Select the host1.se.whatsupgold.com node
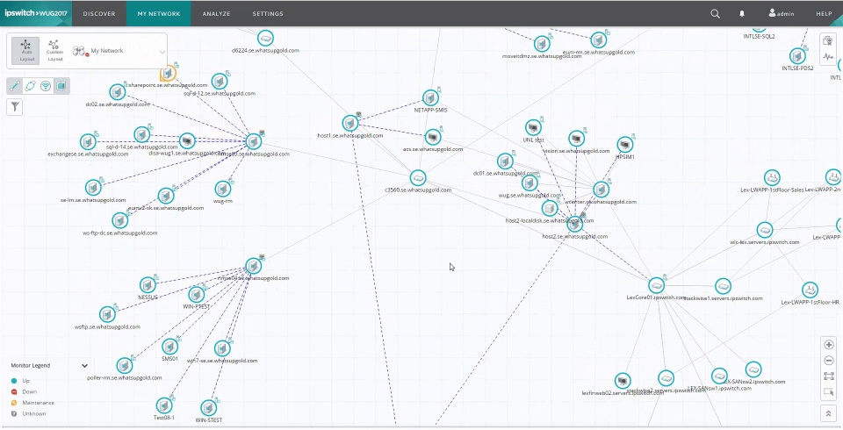Screen dimensions: 843x430 point(350,124)
